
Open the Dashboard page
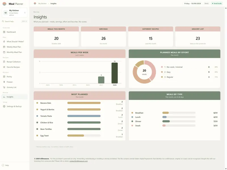[x=14, y=32]
